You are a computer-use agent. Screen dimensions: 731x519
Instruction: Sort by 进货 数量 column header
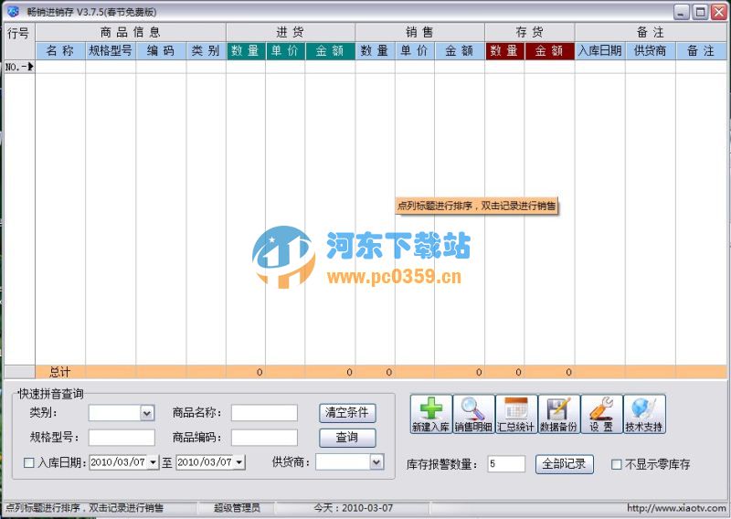246,51
